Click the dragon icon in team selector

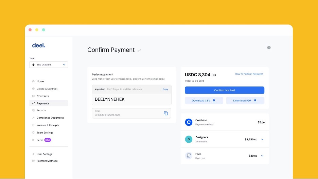(x=33, y=65)
